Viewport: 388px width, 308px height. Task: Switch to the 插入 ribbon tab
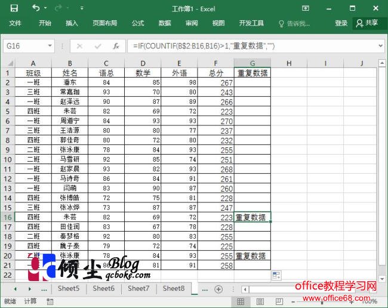tap(72, 23)
